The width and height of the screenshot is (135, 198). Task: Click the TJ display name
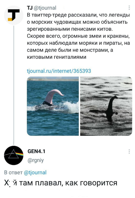click(30, 8)
